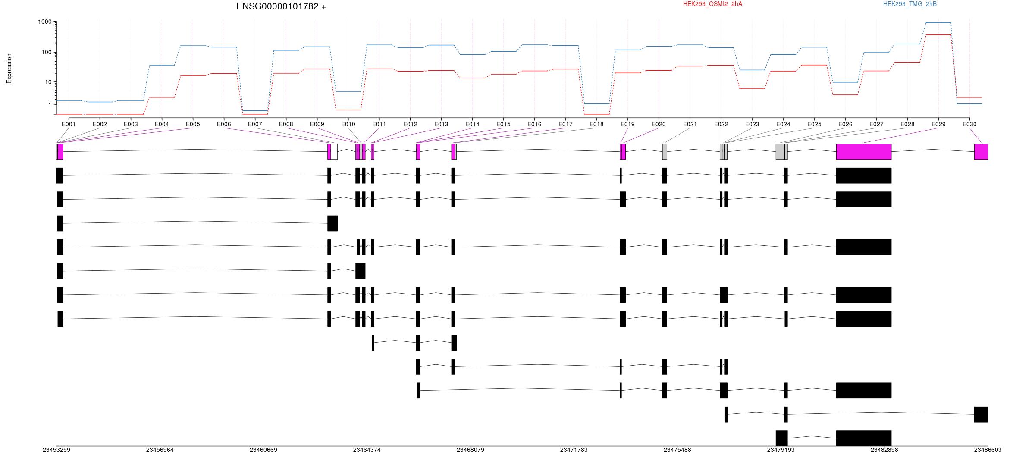Image resolution: width=1035 pixels, height=457 pixels.
Task: Click red expression plateau above E029
Action: pyautogui.click(x=938, y=35)
